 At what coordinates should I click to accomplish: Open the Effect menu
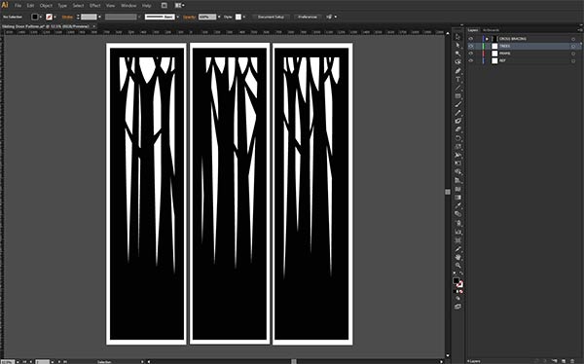(x=95, y=6)
